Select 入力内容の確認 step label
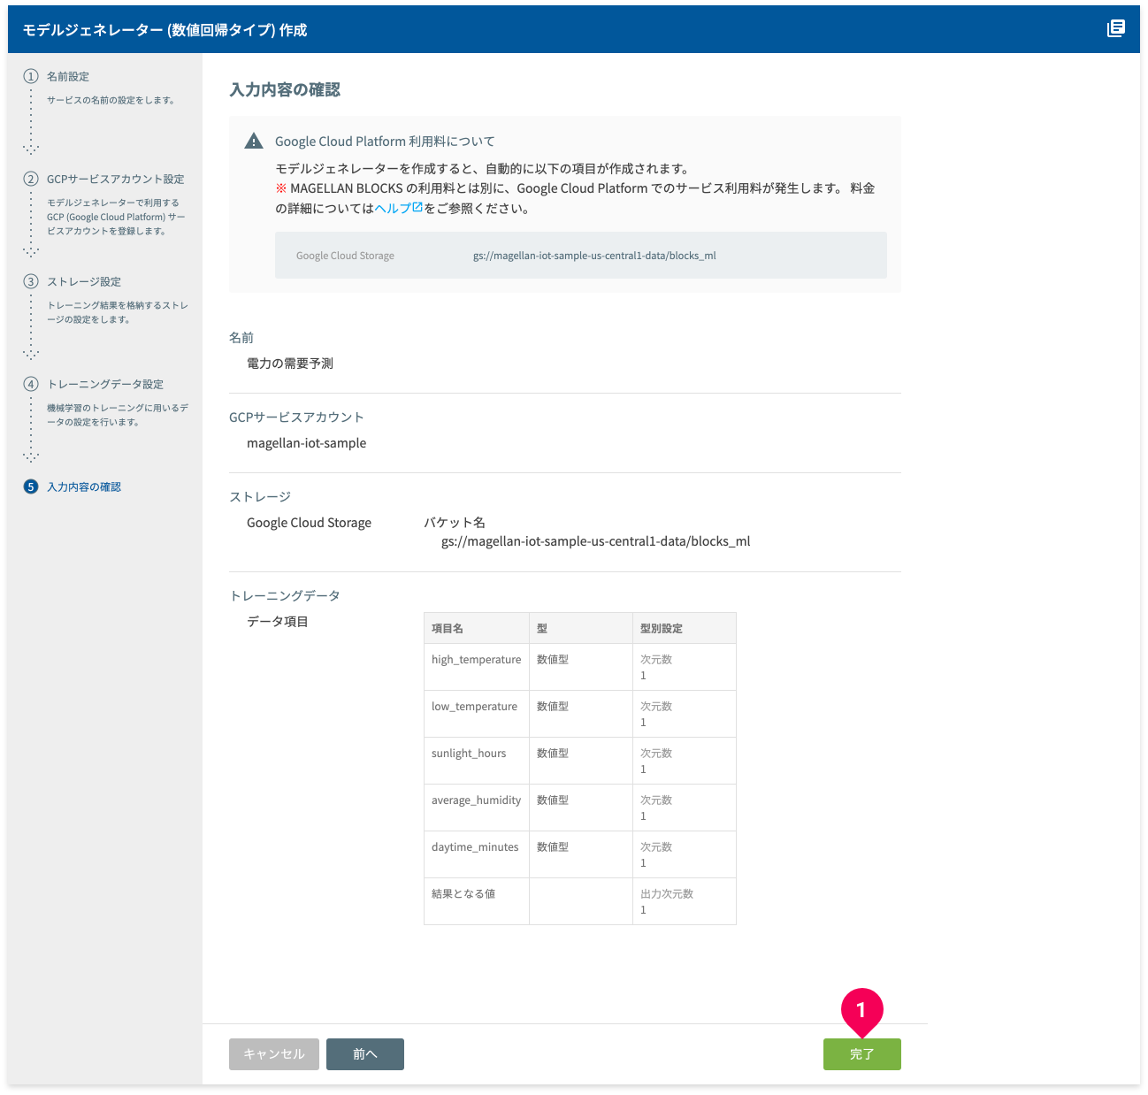1148x1095 pixels. (x=84, y=487)
